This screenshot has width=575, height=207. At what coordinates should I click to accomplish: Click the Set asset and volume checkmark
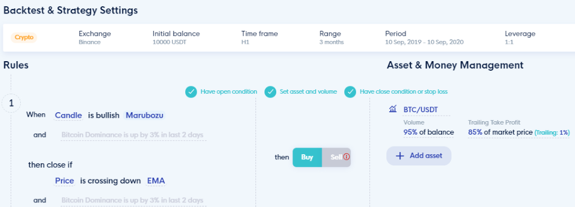(270, 92)
